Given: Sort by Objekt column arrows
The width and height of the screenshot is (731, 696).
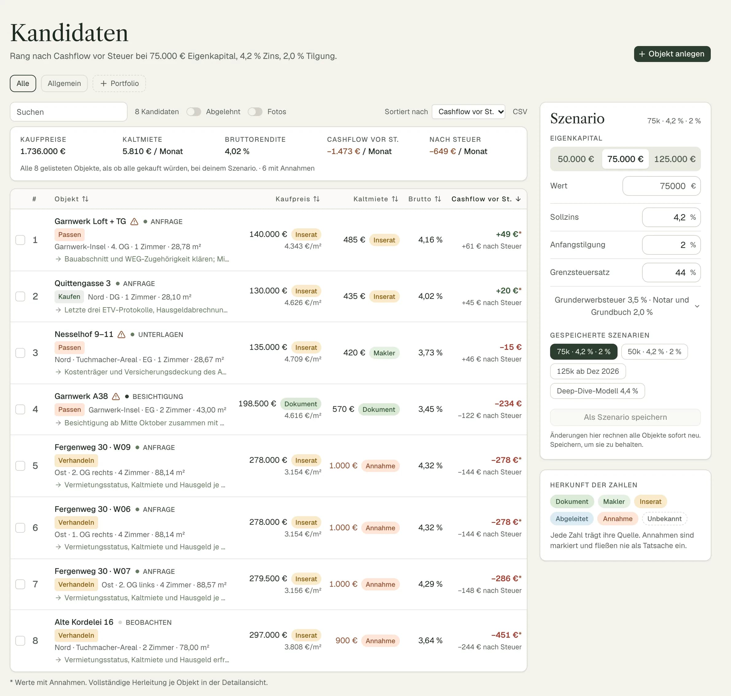Looking at the screenshot, I should tap(85, 199).
